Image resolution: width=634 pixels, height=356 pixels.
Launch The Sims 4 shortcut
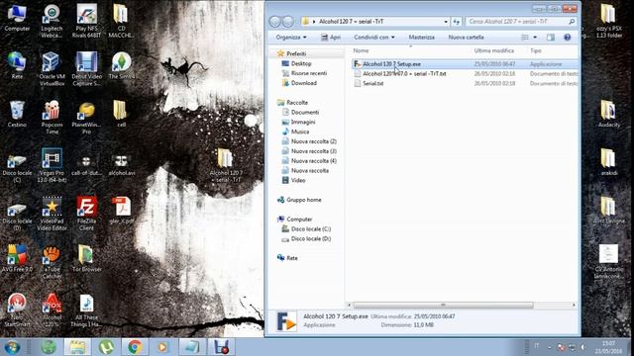pyautogui.click(x=121, y=65)
